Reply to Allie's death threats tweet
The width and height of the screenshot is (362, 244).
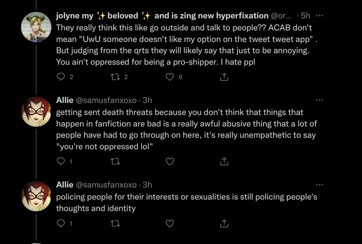pos(61,162)
